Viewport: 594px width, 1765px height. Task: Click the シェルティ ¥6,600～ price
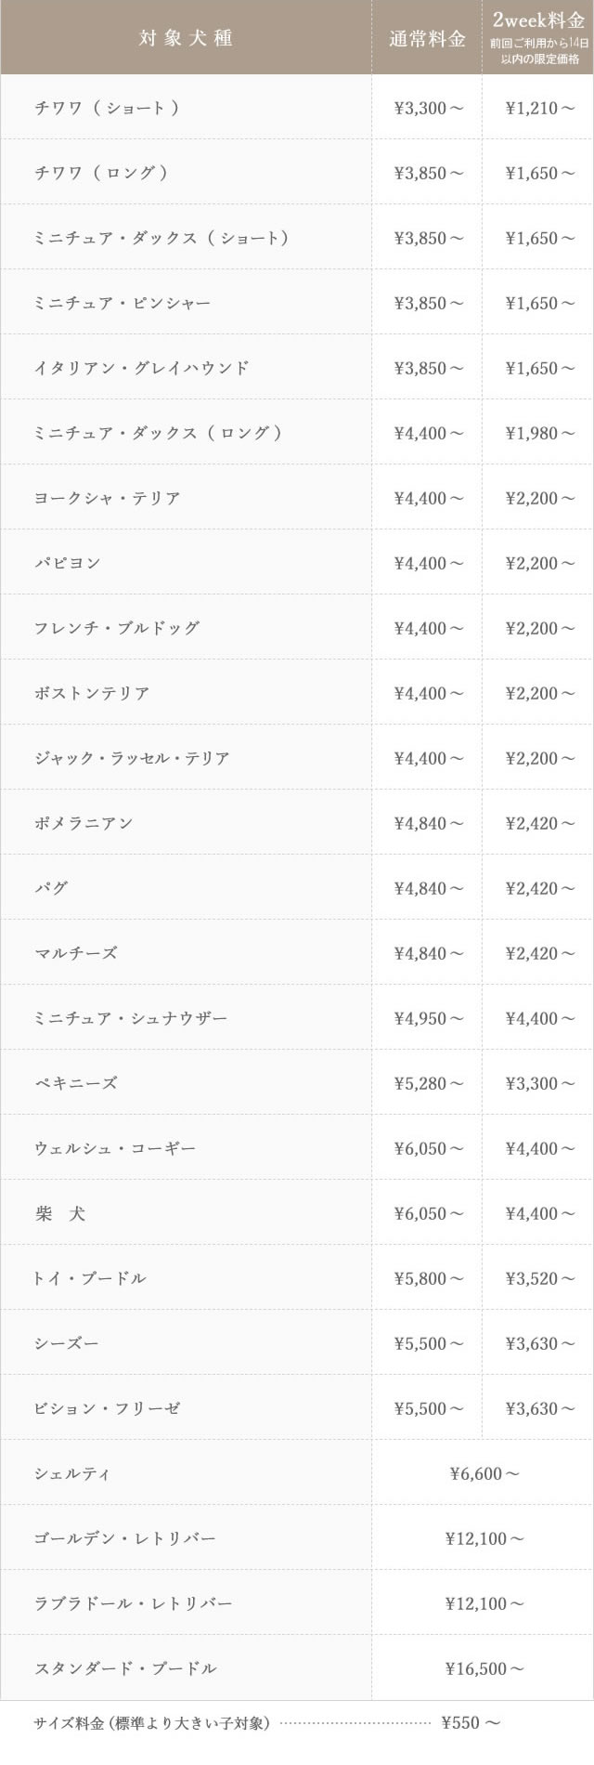(484, 1473)
